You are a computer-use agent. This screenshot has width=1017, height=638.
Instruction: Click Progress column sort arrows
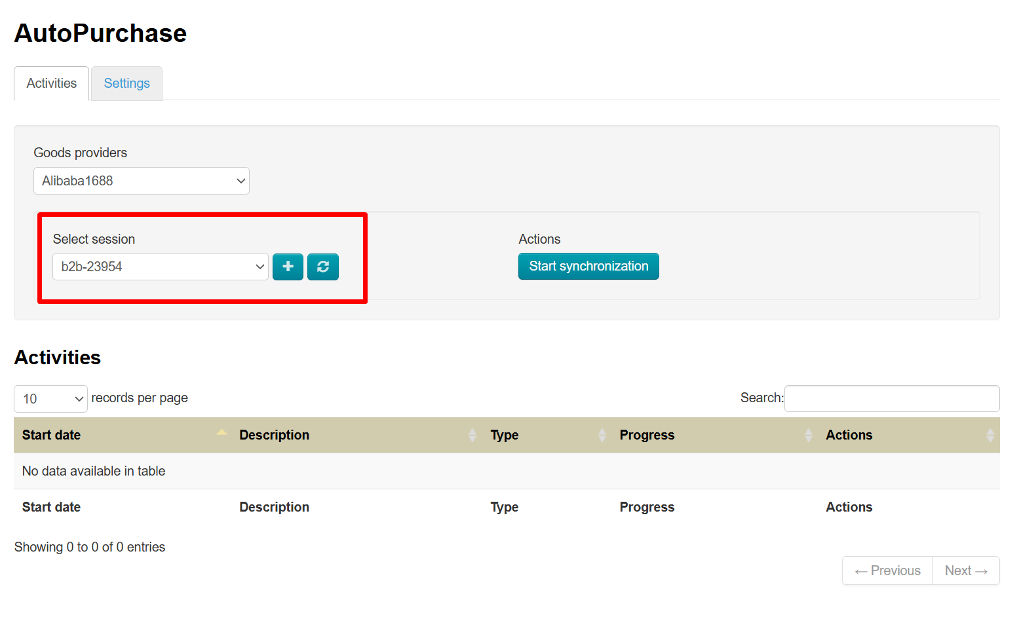coord(808,435)
